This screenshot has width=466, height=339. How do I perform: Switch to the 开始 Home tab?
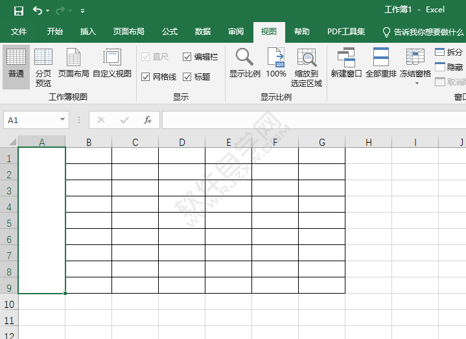[x=54, y=32]
